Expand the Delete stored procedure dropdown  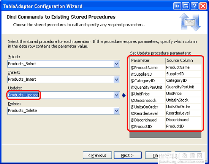click(117, 111)
